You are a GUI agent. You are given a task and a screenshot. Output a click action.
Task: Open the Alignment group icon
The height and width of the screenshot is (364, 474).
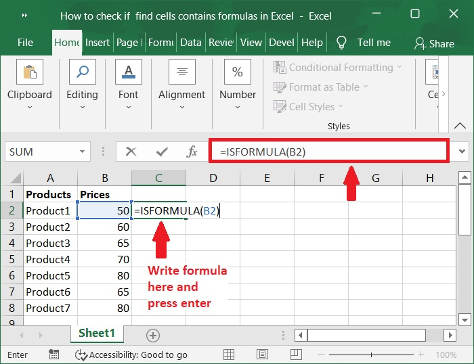181,72
